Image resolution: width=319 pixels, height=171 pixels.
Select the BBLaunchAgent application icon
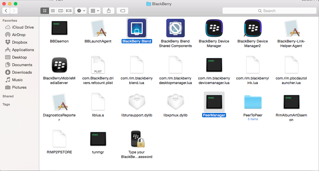click(98, 28)
